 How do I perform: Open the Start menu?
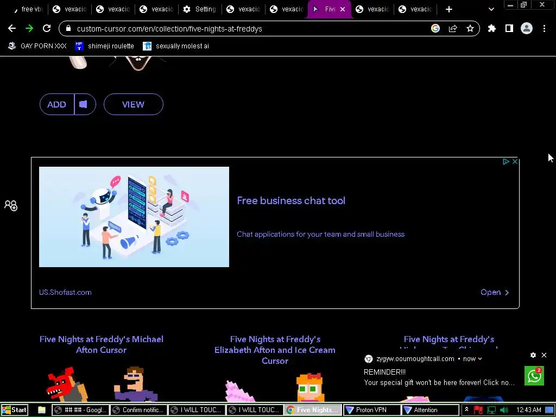(x=14, y=410)
